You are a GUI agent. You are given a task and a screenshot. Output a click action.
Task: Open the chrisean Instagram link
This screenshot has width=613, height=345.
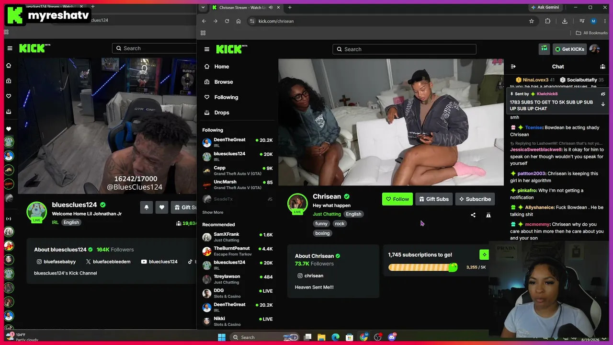310,276
